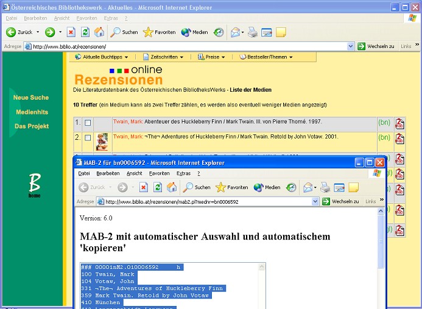Refresh the page in main browser window
The width and height of the screenshot is (422, 309).
click(x=85, y=32)
